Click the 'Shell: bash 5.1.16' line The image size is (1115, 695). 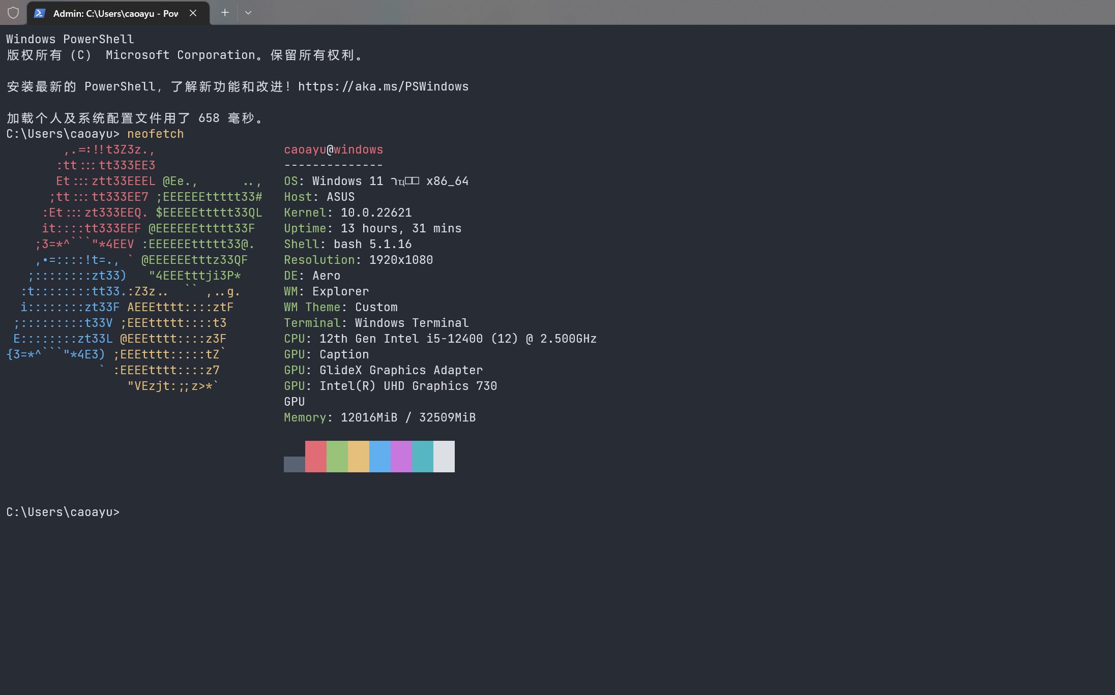[348, 244]
